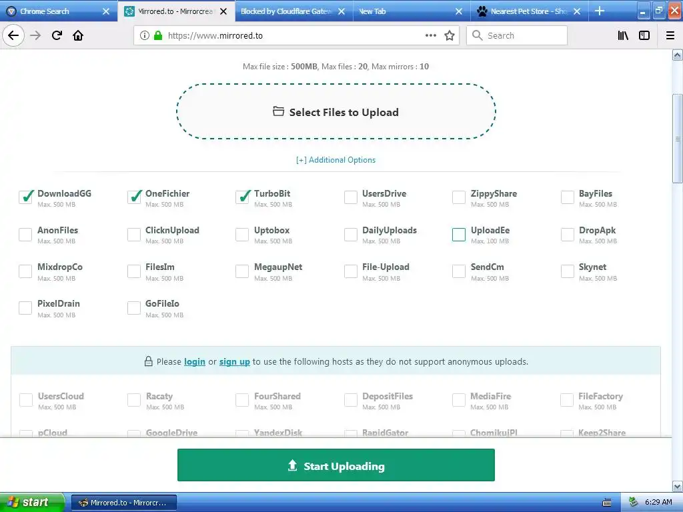683x512 pixels.
Task: Select the PixelDrain checkbox
Action: click(25, 308)
